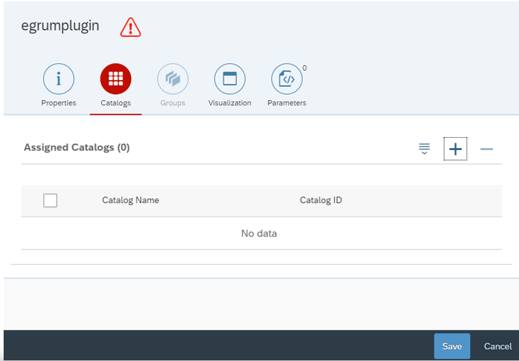Switch to the Visualization tab label
This screenshot has height=361, width=519.
230,103
